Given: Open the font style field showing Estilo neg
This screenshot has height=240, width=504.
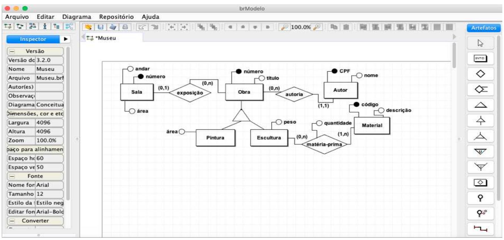Looking at the screenshot, I should (x=49, y=203).
